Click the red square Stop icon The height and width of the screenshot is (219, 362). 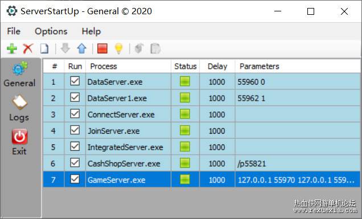[102, 49]
